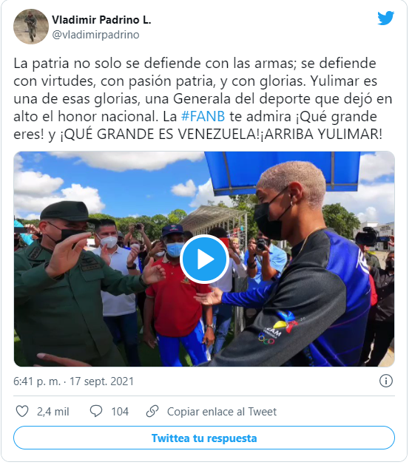
Task: Open the @vladimirpadrino handle link
Action: point(96,35)
